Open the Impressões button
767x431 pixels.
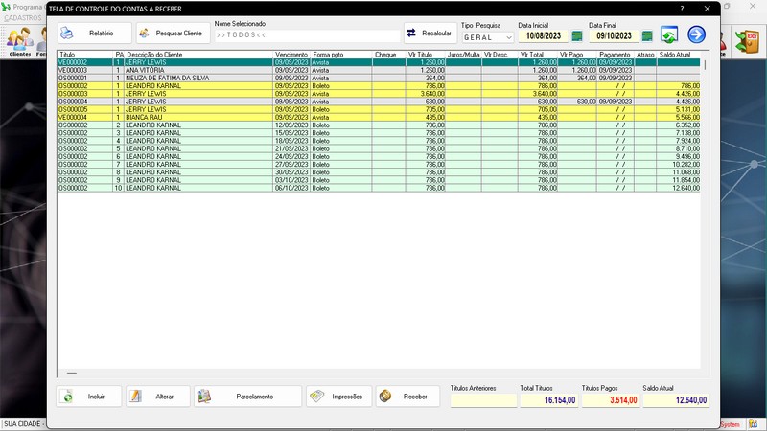(339, 397)
